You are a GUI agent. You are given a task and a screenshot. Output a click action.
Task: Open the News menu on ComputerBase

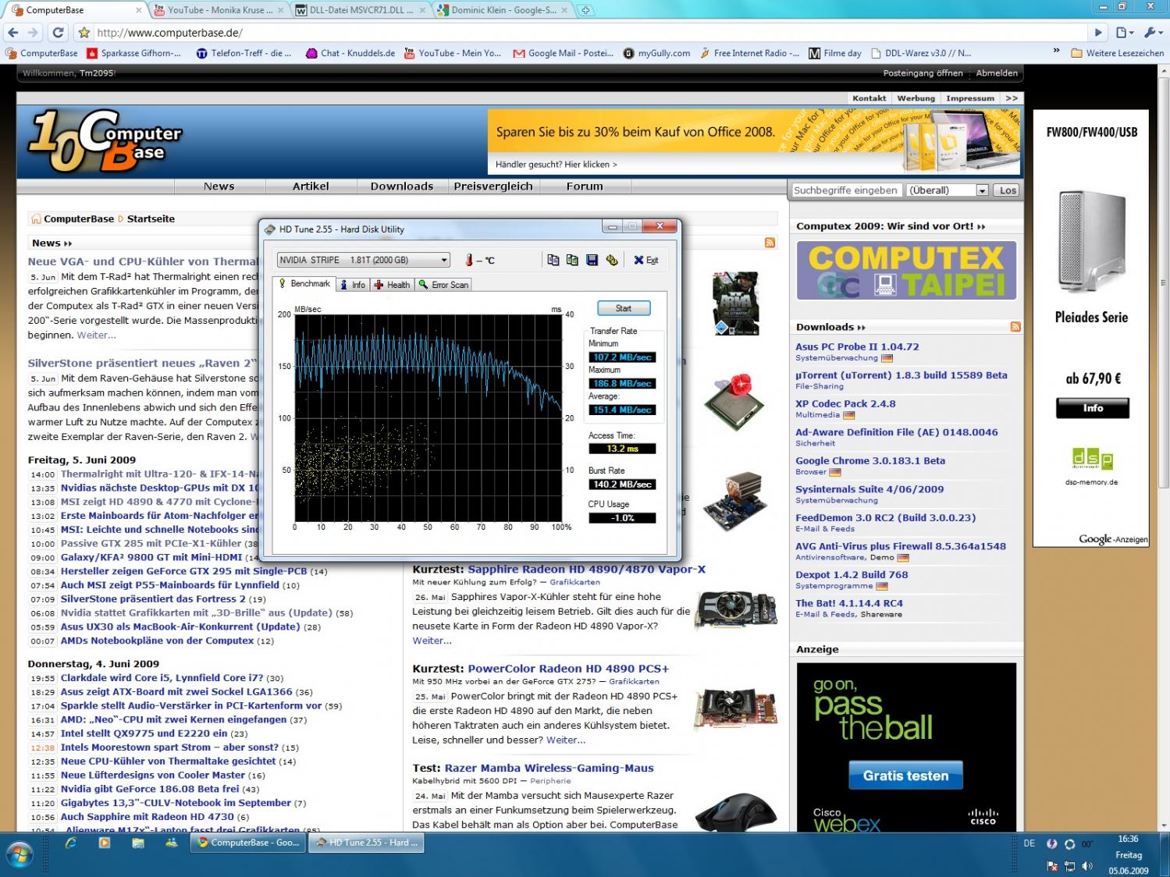point(219,186)
